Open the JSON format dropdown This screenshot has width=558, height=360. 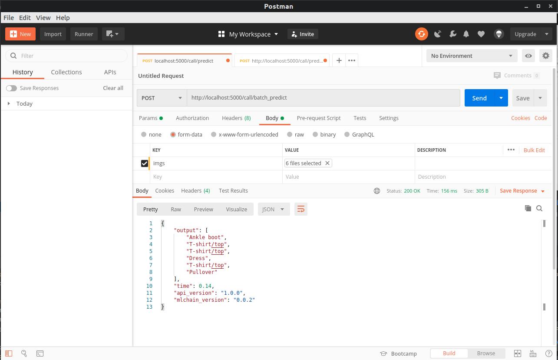(x=274, y=209)
